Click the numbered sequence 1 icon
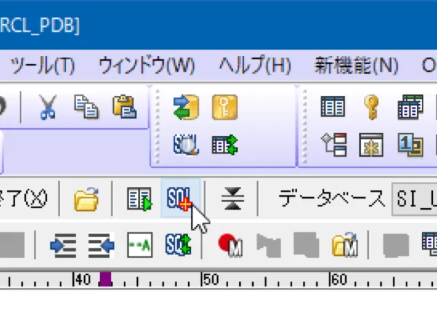The height and width of the screenshot is (311, 437). (410, 145)
